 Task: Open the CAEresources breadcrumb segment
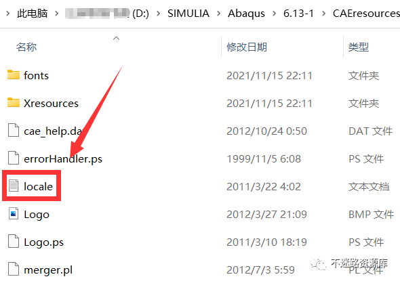[x=366, y=14]
